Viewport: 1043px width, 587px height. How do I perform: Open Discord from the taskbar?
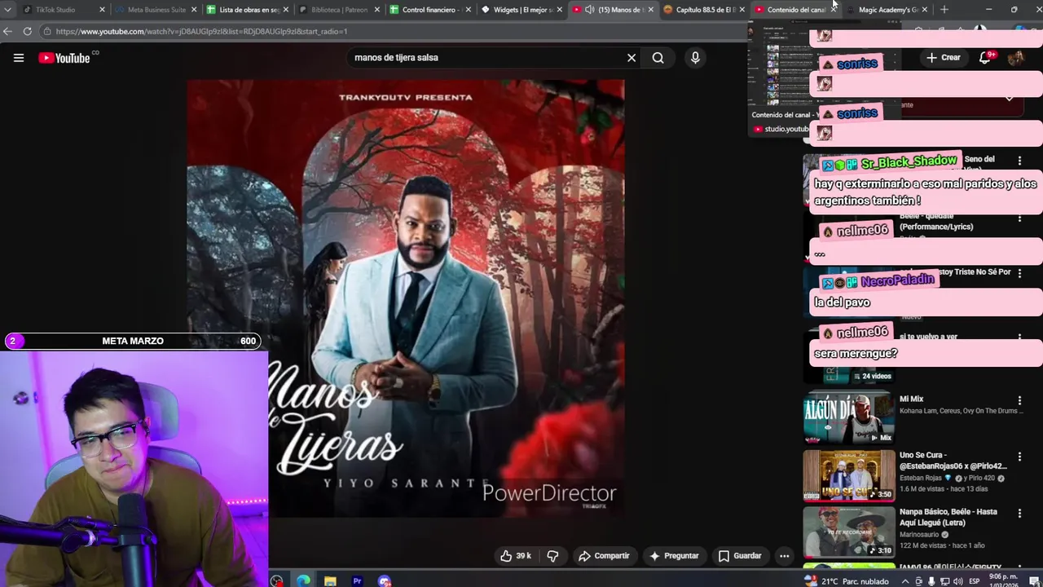tap(384, 580)
